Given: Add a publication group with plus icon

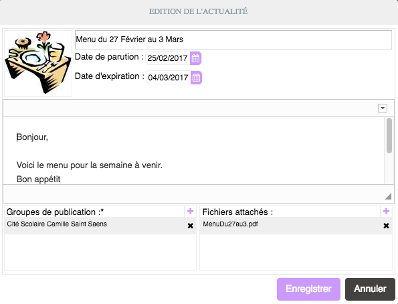Looking at the screenshot, I should click(191, 211).
